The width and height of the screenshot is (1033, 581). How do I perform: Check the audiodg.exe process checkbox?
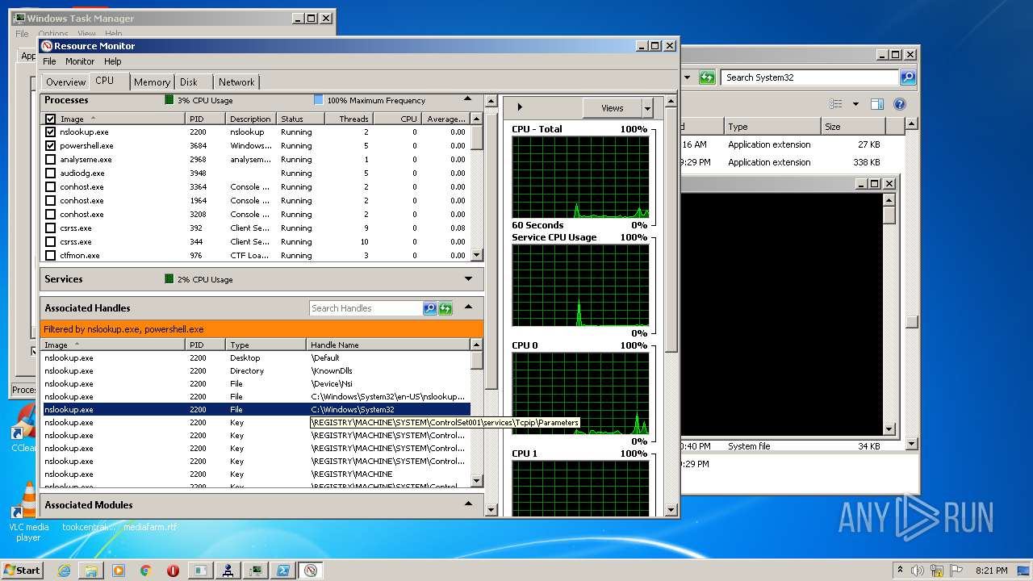coord(51,173)
